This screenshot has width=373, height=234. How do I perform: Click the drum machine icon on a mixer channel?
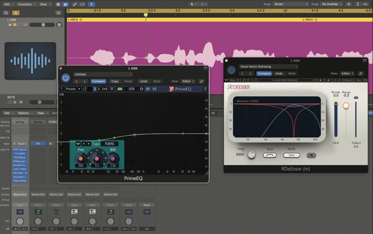74,212
